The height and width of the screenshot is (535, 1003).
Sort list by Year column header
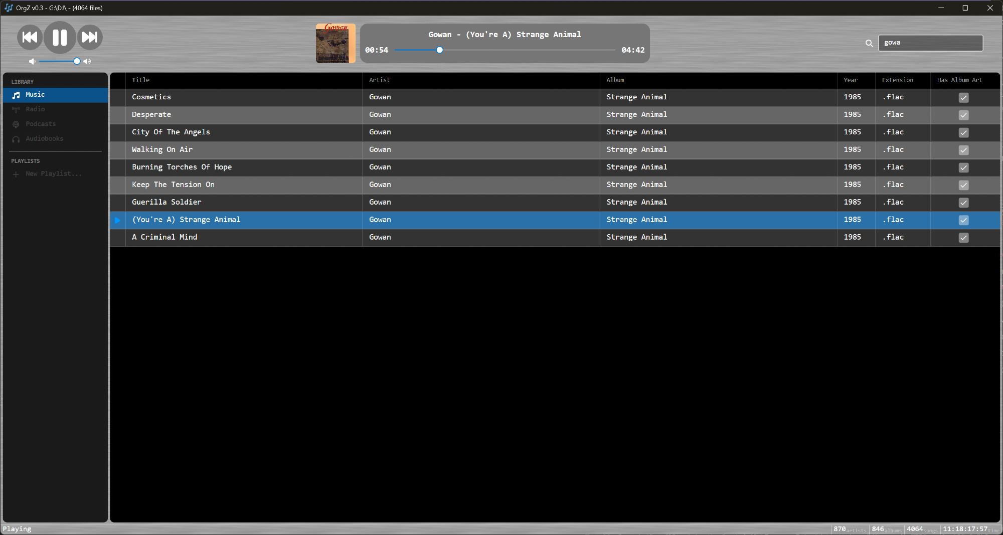click(851, 80)
